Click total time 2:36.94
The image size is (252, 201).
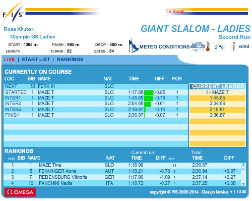pyautogui.click(x=200, y=171)
